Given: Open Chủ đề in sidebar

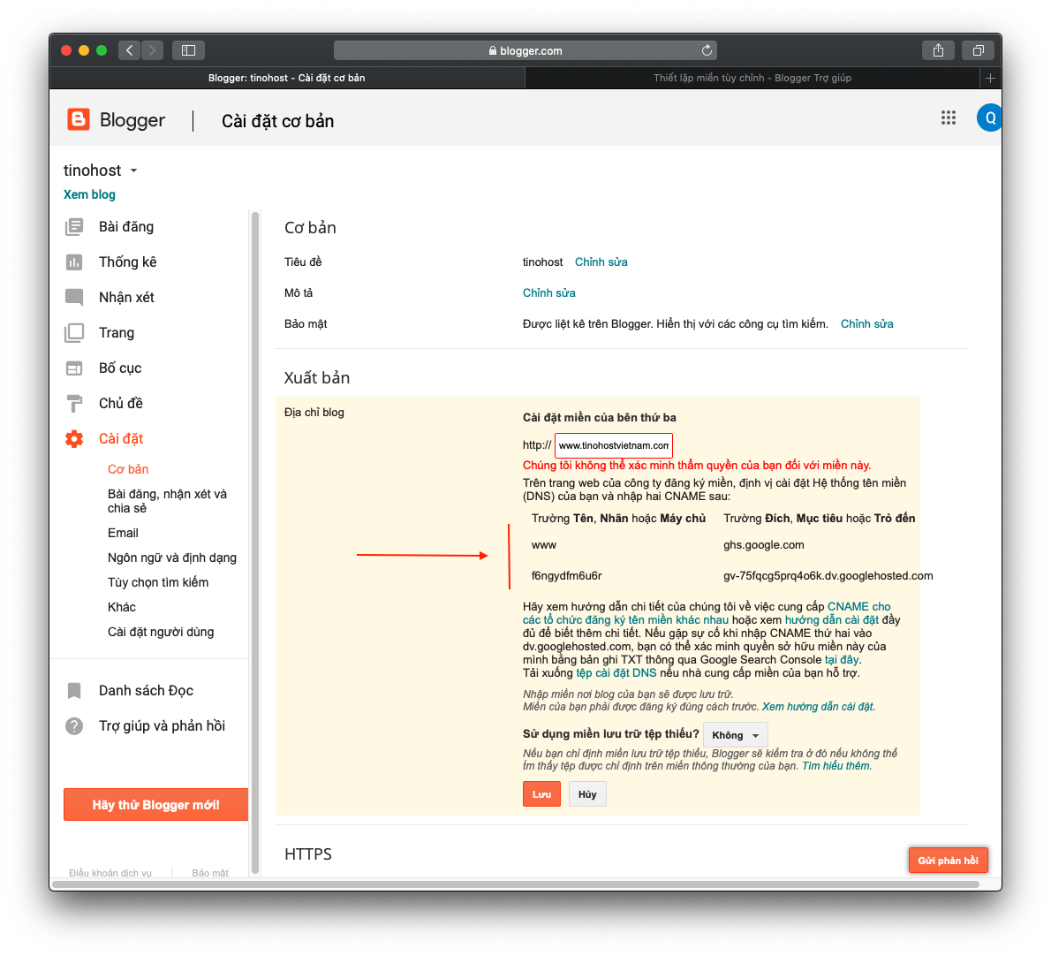Looking at the screenshot, I should [x=121, y=404].
